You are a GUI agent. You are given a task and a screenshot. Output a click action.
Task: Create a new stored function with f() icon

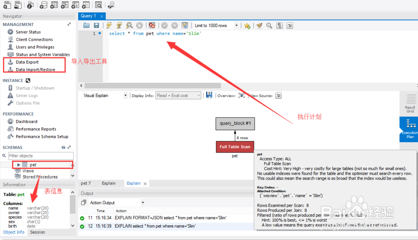coord(86,5)
